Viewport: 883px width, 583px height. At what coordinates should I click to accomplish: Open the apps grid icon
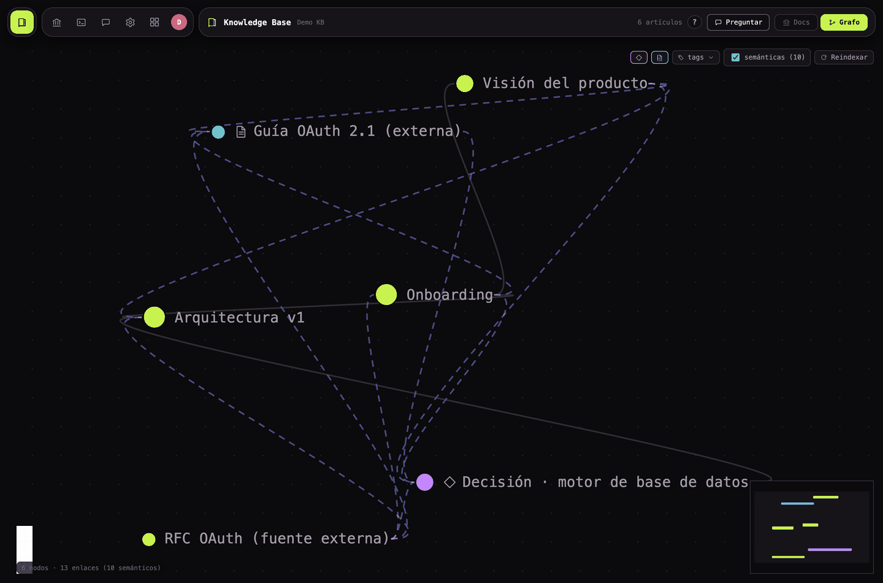[155, 22]
